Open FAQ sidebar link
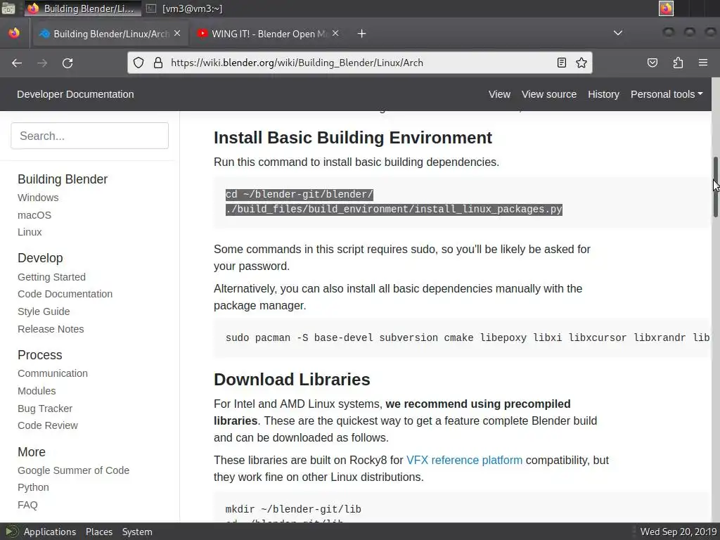 [27, 505]
